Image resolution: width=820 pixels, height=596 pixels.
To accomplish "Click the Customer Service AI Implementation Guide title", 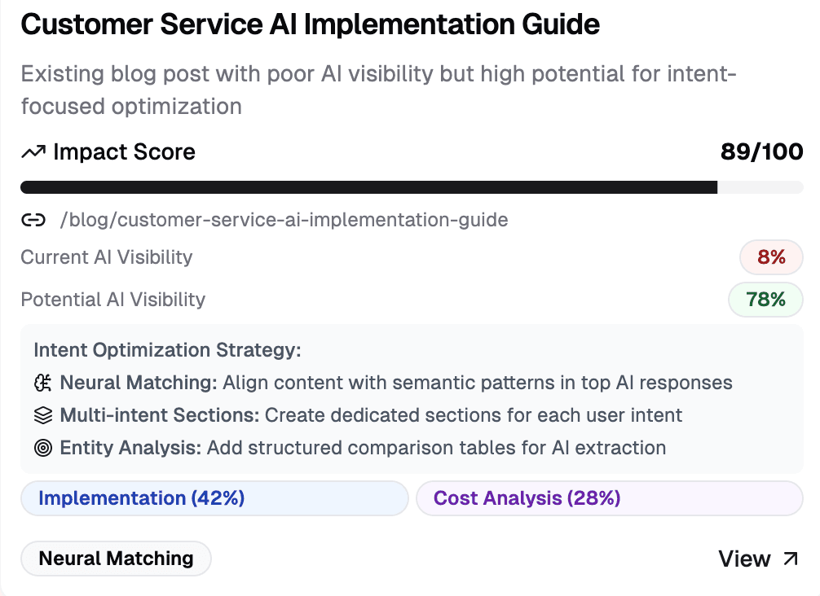I will [310, 24].
